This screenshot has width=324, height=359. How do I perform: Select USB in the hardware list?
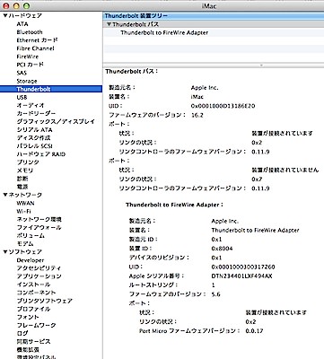click(x=22, y=97)
